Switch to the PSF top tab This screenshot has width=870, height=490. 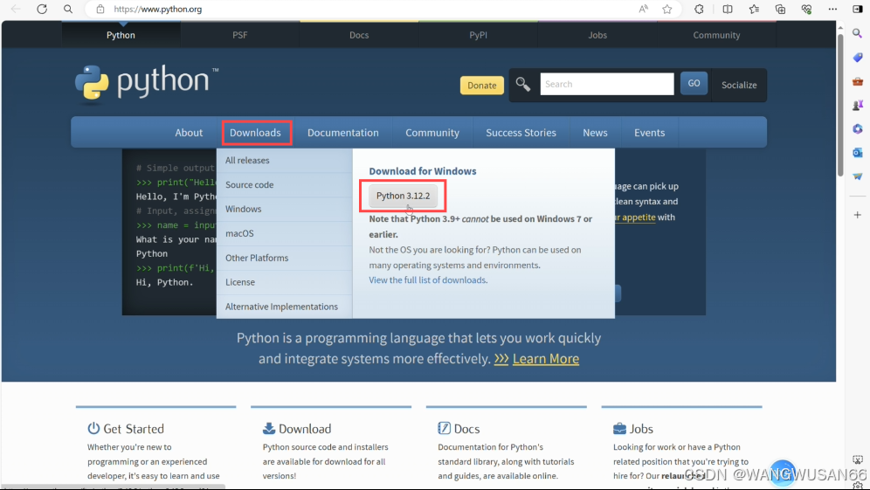click(239, 35)
